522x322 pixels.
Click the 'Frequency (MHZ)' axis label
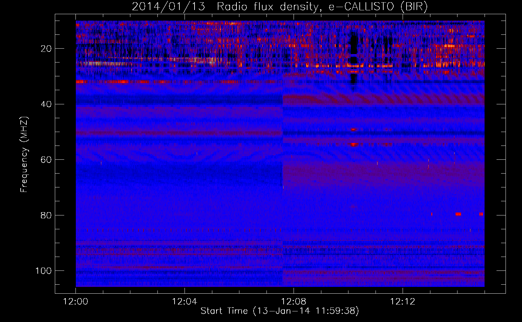(24, 155)
